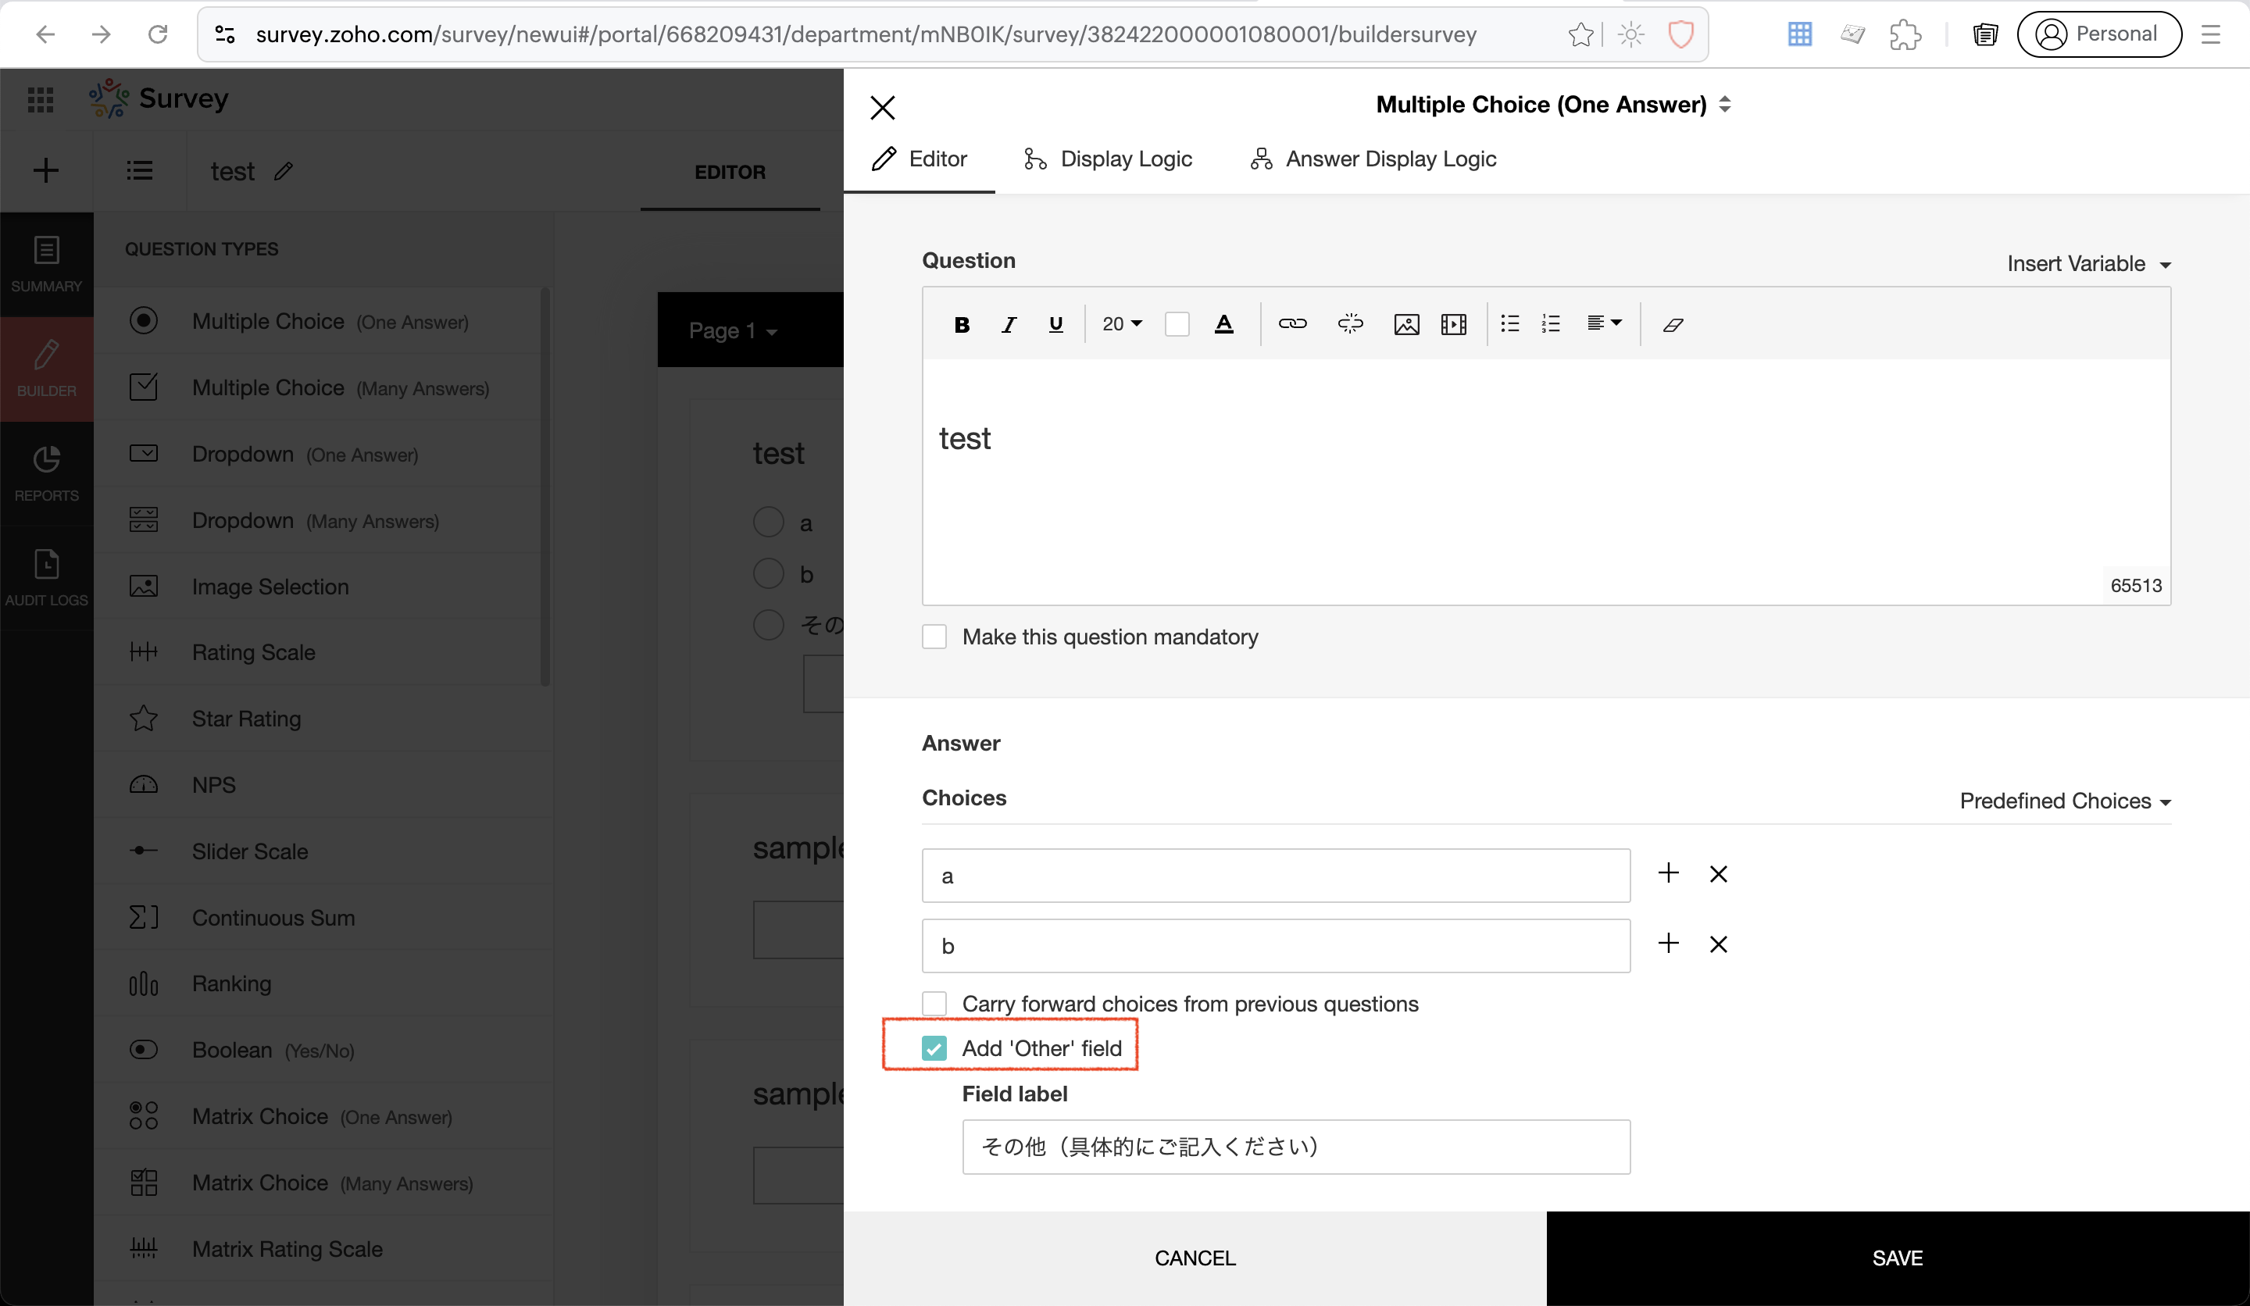The image size is (2250, 1306).
Task: Click the CANCEL button
Action: click(1195, 1258)
